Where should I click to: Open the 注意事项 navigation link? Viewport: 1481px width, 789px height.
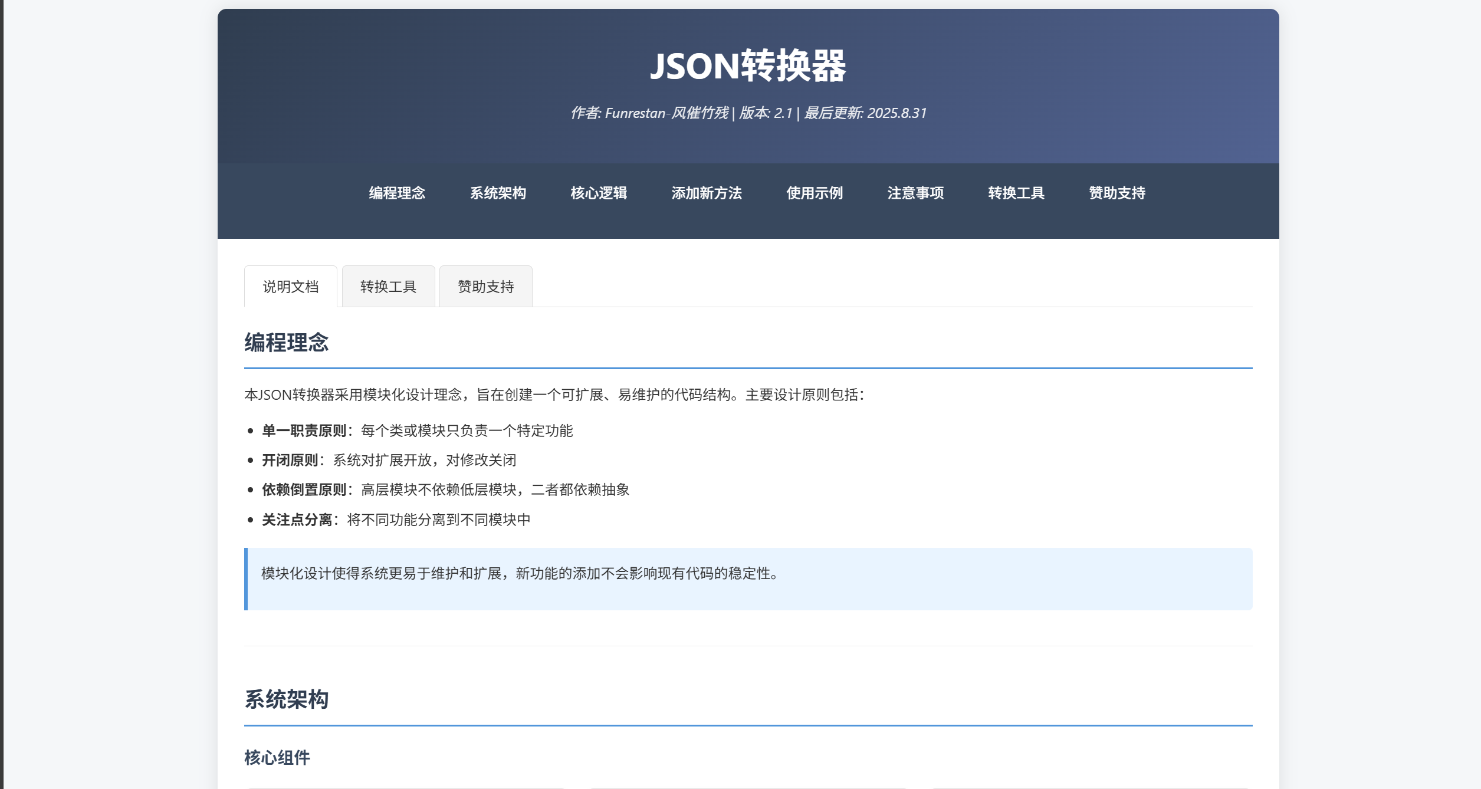914,193
